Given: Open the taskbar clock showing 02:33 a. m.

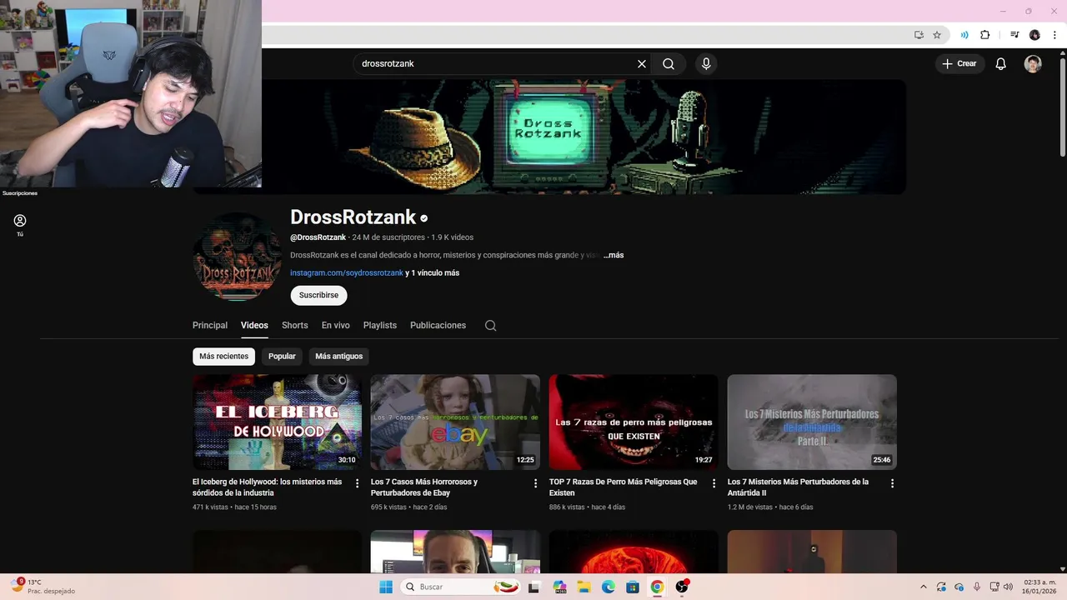Looking at the screenshot, I should [1039, 587].
